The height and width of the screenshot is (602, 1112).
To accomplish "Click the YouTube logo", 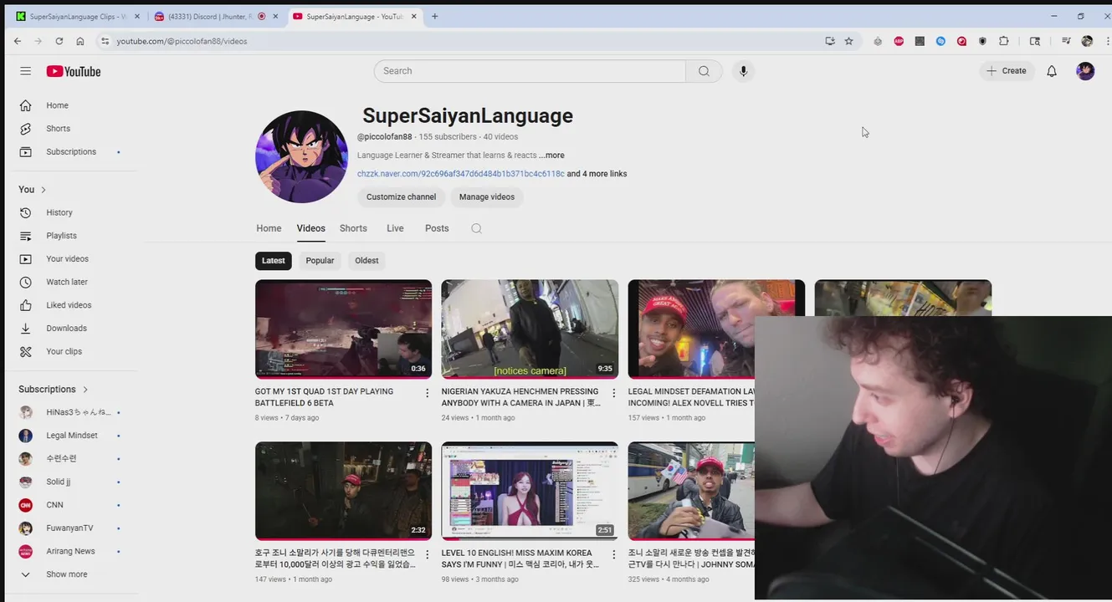I will tap(74, 71).
